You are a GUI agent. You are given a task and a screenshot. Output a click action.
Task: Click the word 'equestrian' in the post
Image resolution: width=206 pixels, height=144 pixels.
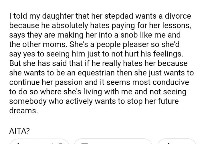(90, 73)
